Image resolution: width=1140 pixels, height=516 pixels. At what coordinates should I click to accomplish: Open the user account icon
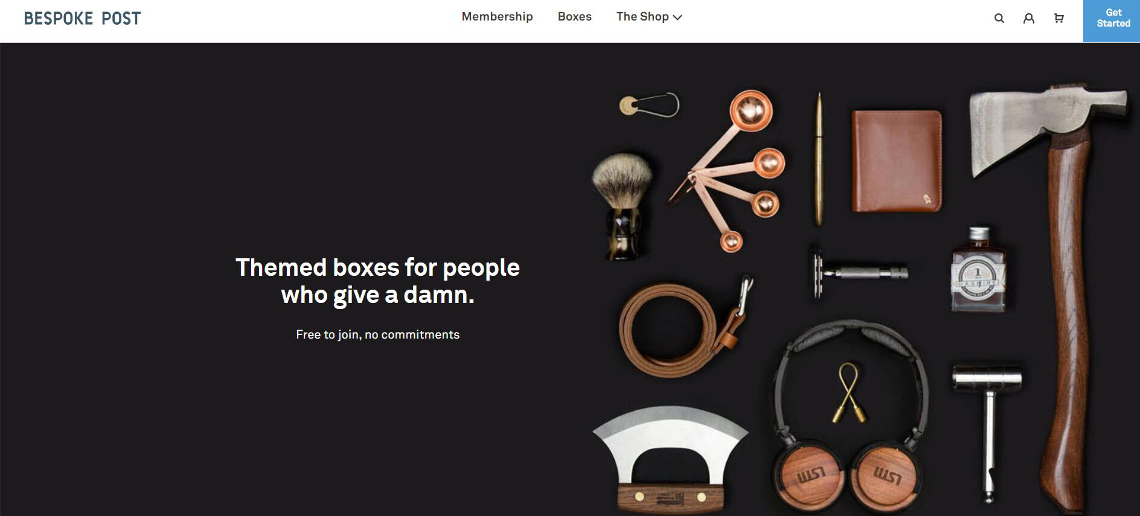tap(1029, 19)
